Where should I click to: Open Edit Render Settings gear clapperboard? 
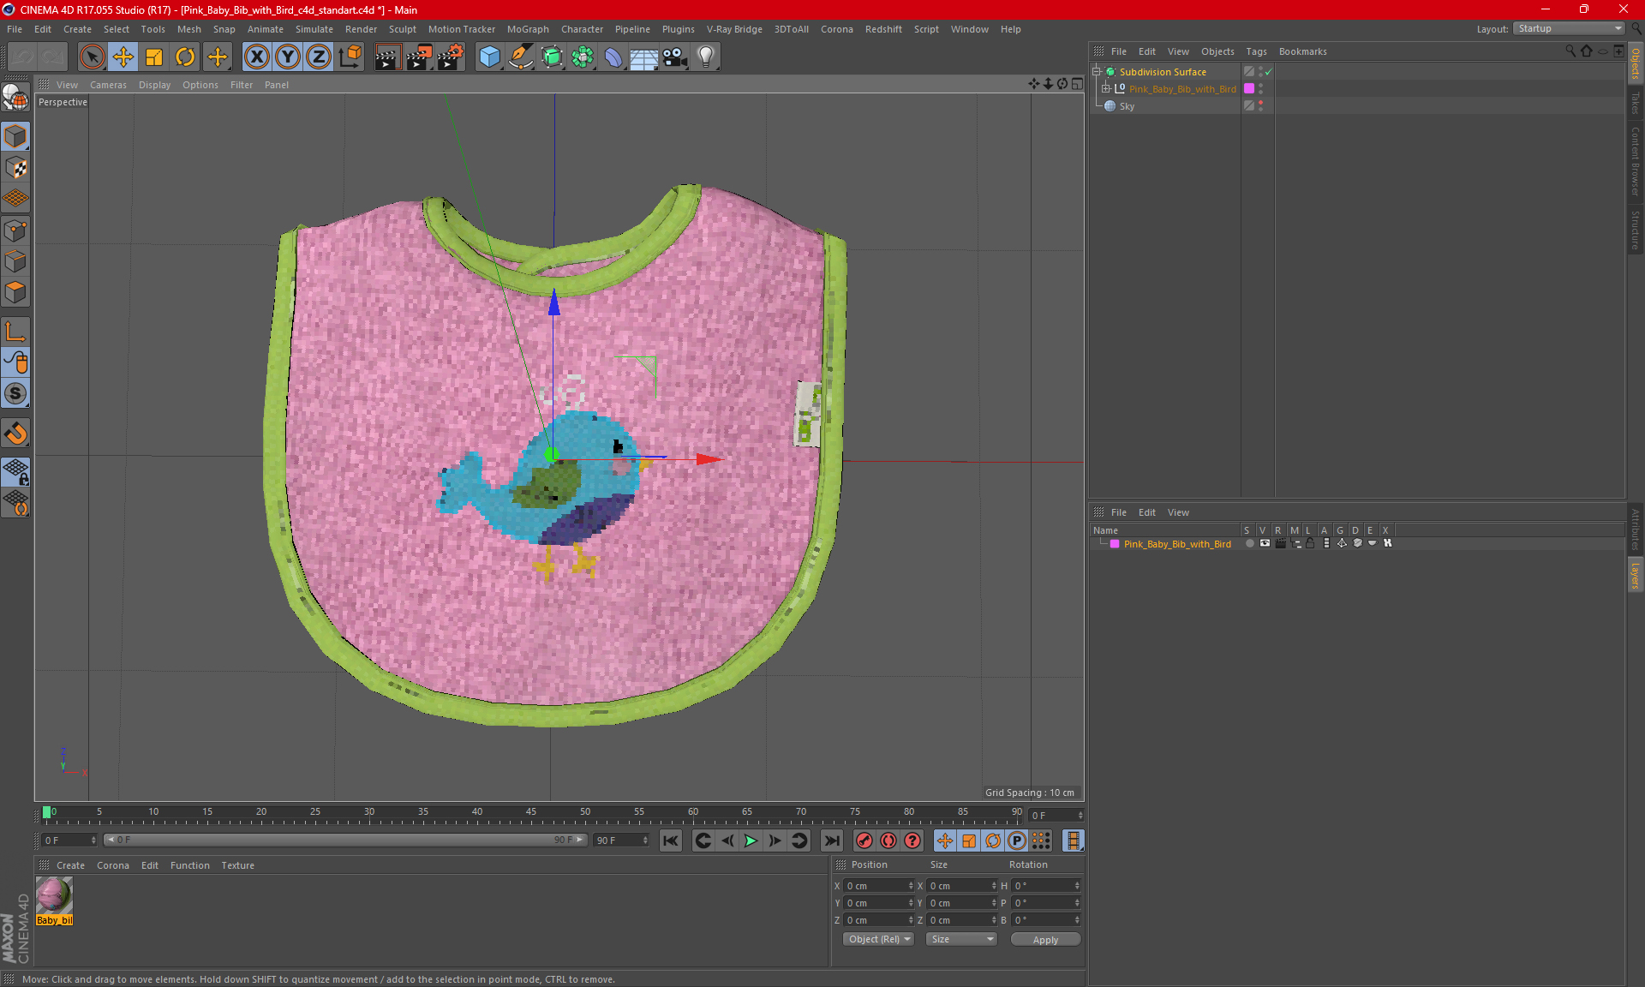(450, 57)
